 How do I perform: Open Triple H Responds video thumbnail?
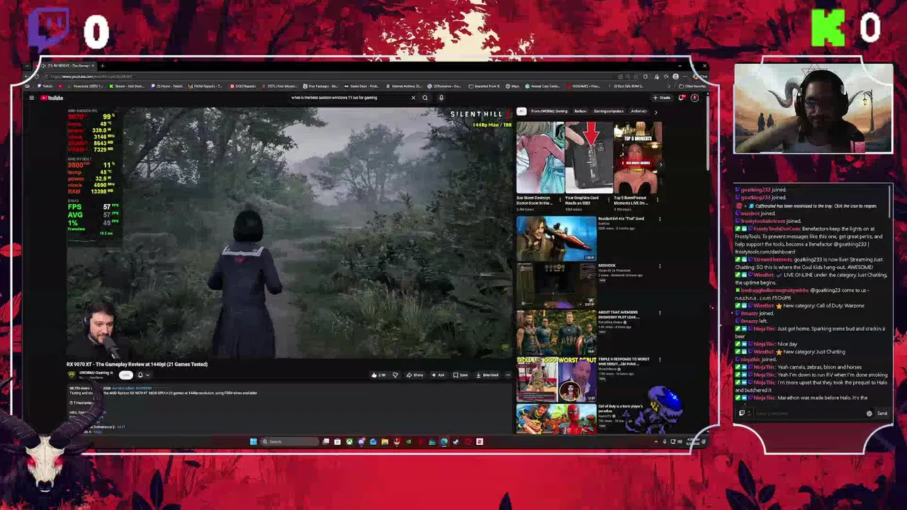[556, 379]
